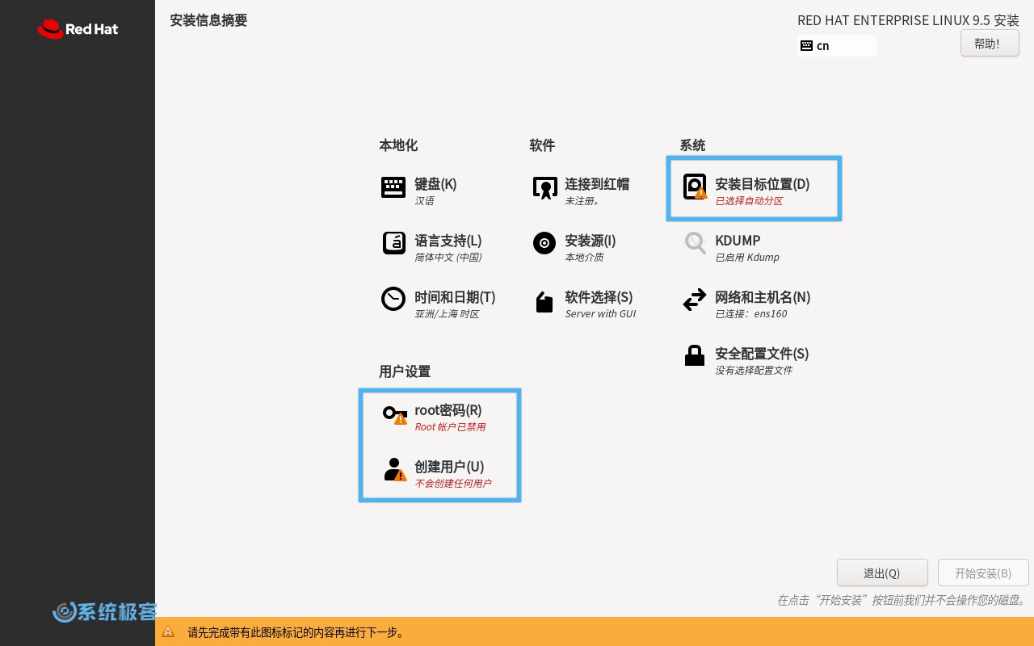Open 键盘(K) settings label

435,184
